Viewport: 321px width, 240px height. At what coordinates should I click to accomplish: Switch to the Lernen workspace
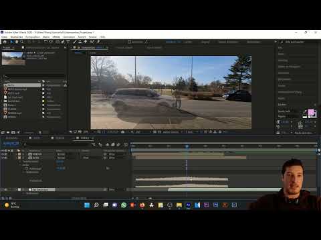(188, 42)
